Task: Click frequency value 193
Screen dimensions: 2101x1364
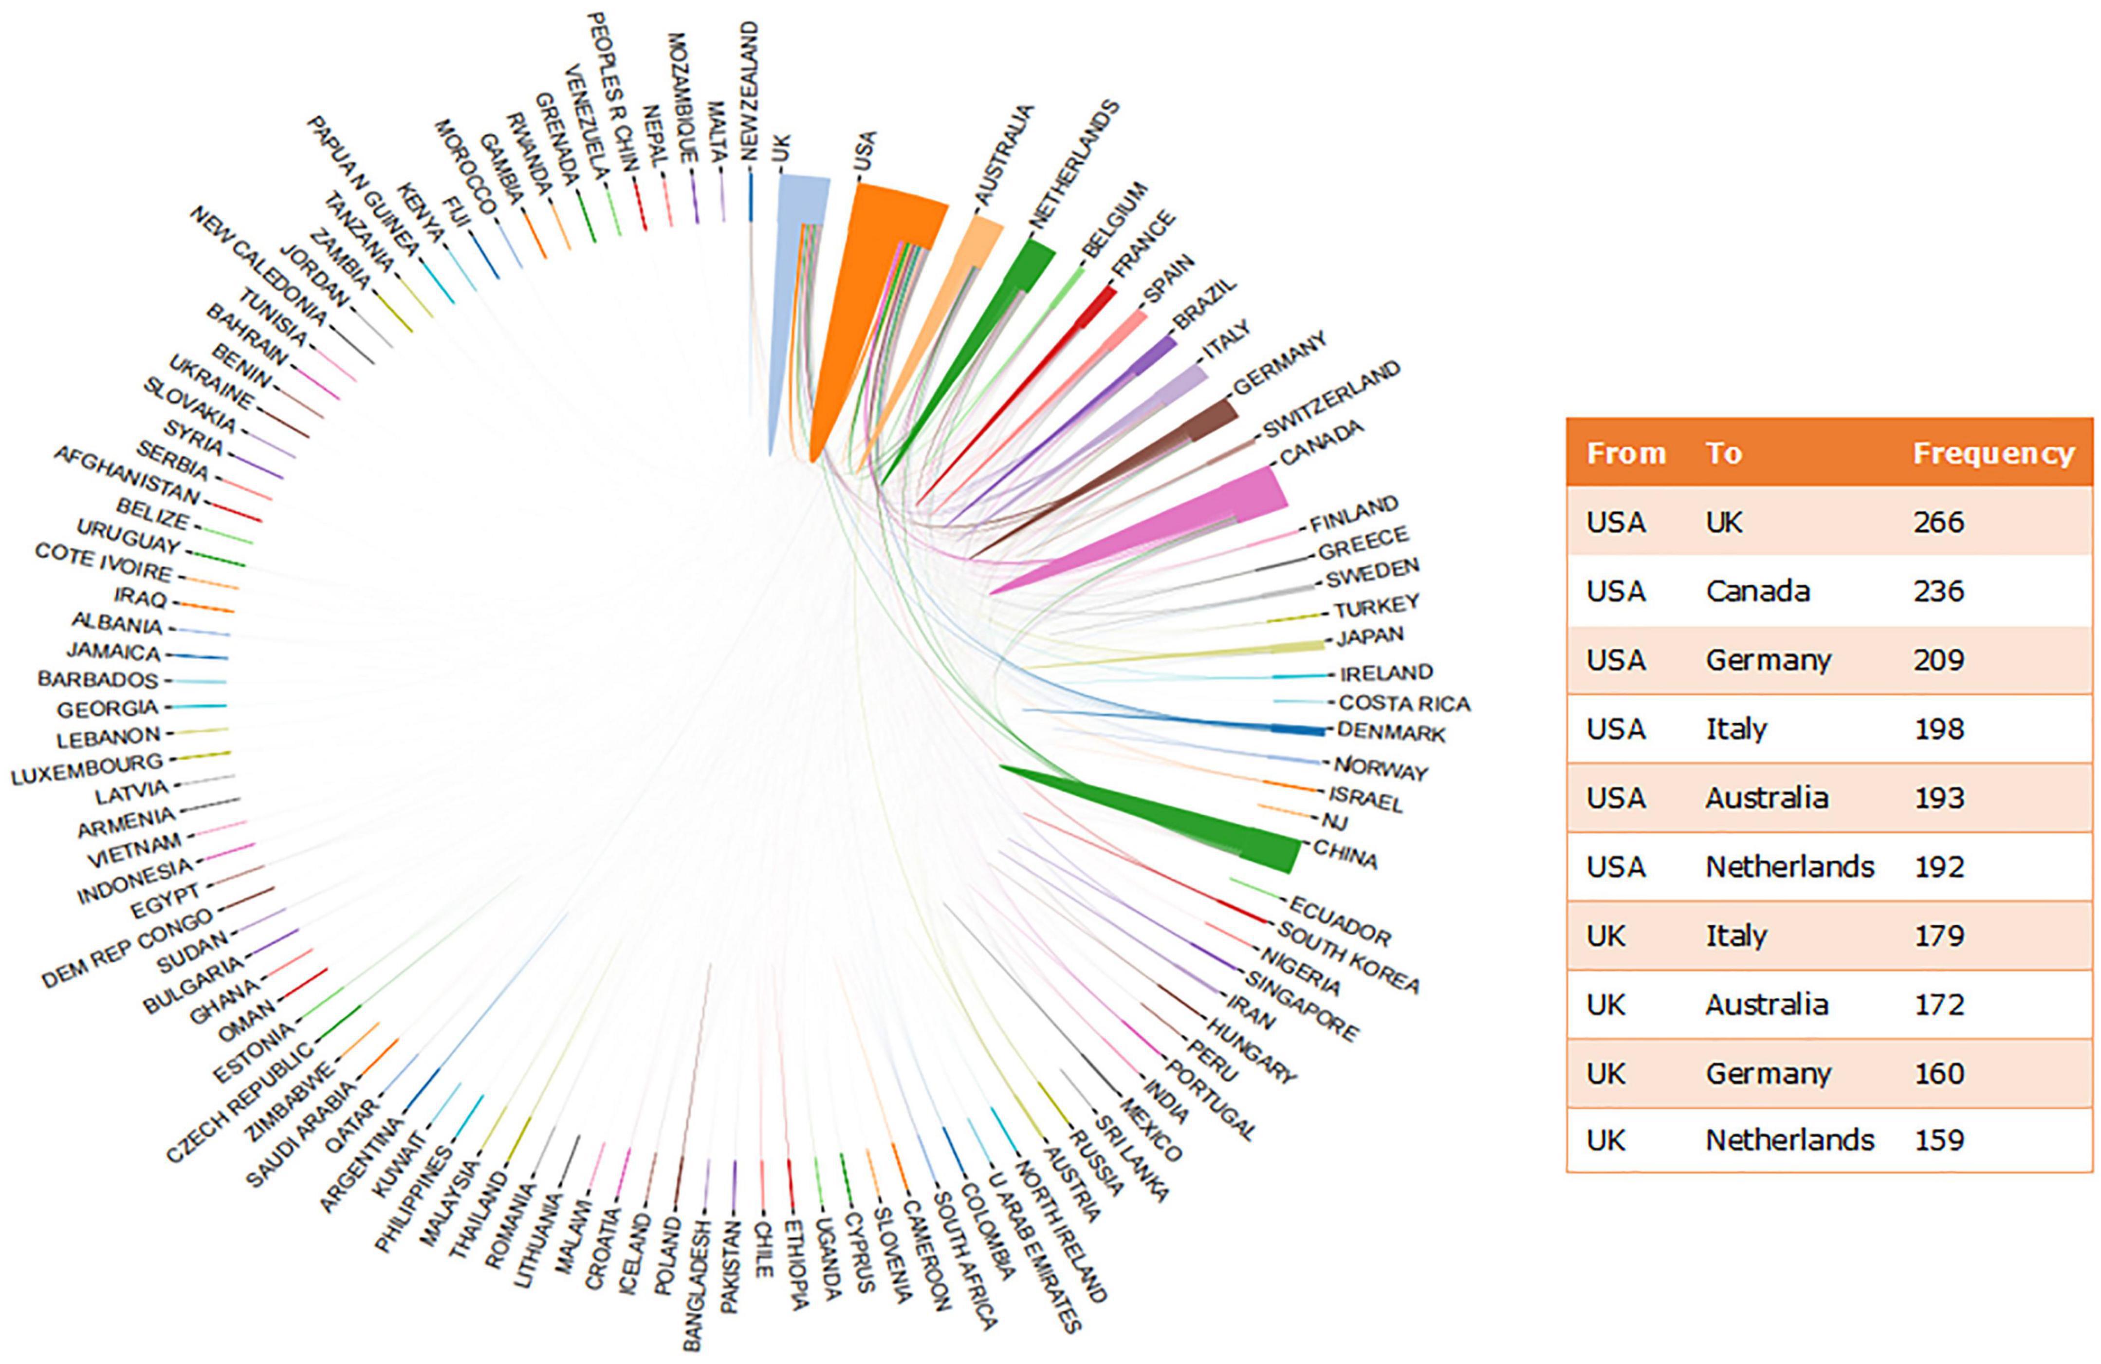Action: click(1938, 797)
